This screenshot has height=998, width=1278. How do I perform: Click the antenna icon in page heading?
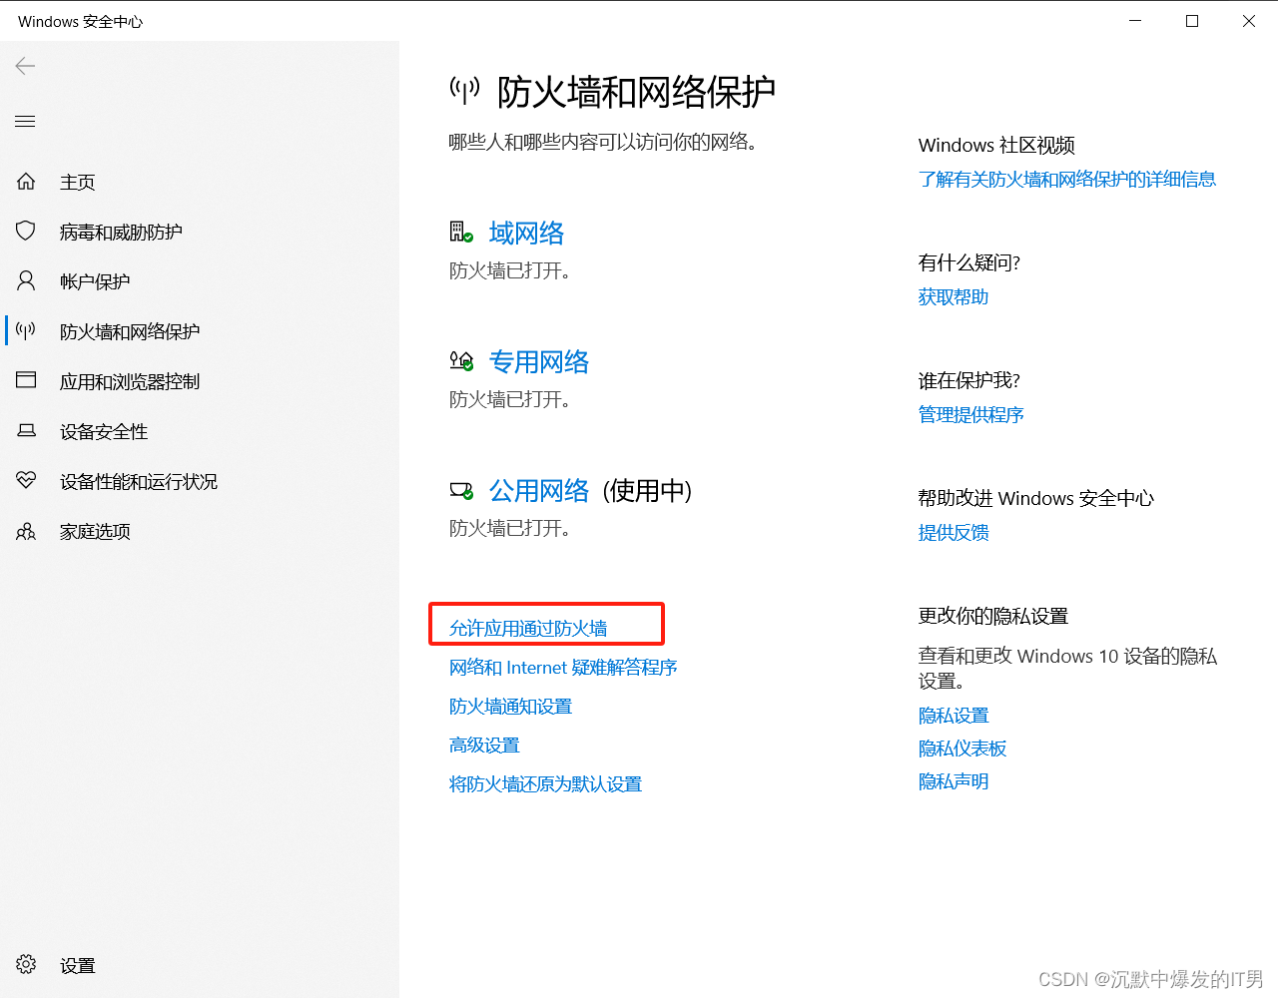pos(464,91)
